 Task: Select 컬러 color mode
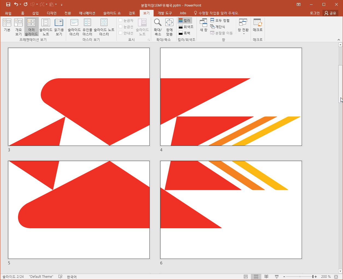point(185,21)
